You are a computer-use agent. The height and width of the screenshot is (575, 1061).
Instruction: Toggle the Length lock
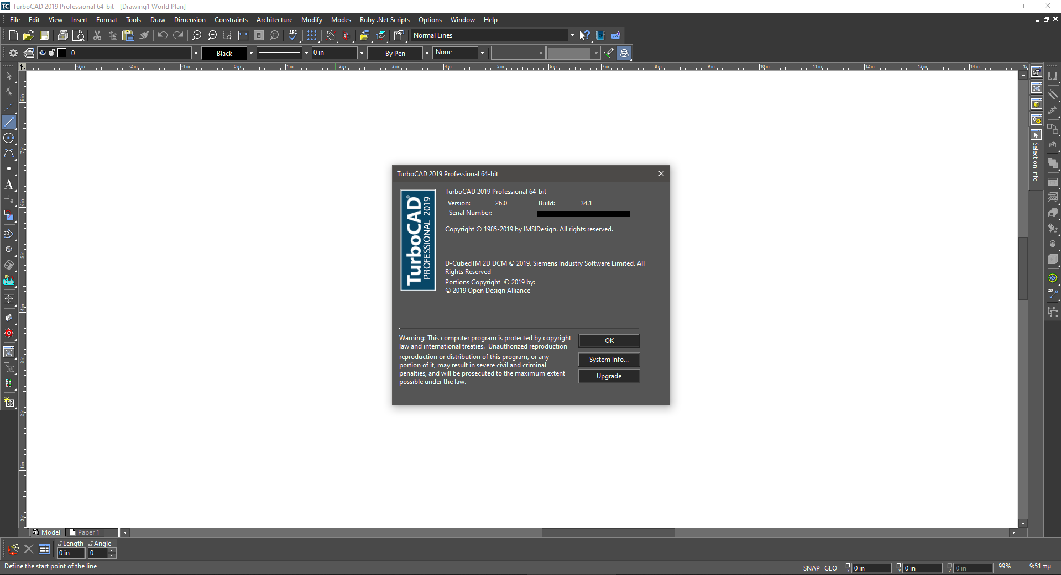60,544
